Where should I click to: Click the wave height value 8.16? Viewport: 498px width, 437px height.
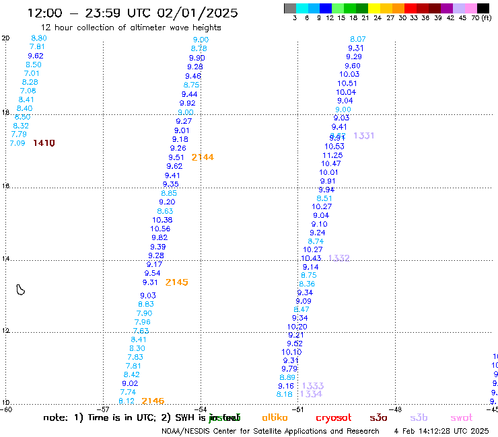coord(284,394)
